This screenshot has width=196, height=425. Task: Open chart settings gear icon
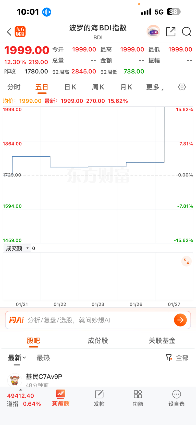[182, 87]
